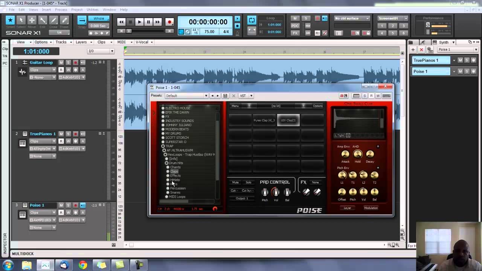
Task: Open the Layer tab in Poise
Action: tap(347, 208)
